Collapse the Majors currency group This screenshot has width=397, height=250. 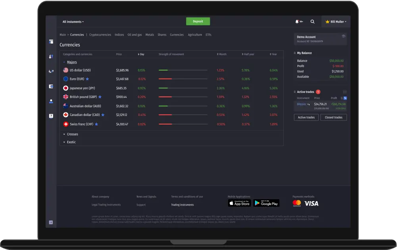(x=70, y=62)
